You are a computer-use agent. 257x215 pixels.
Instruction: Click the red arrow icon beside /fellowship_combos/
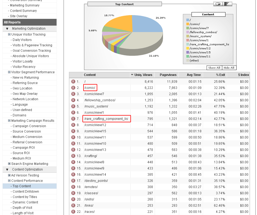pyautogui.click(x=73, y=100)
